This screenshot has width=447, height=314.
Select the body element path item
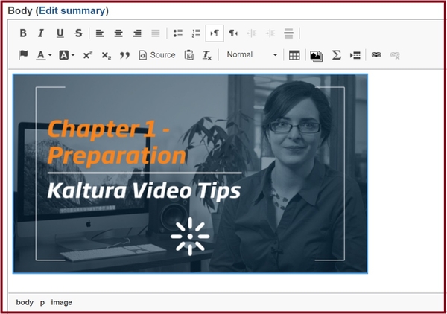point(25,302)
